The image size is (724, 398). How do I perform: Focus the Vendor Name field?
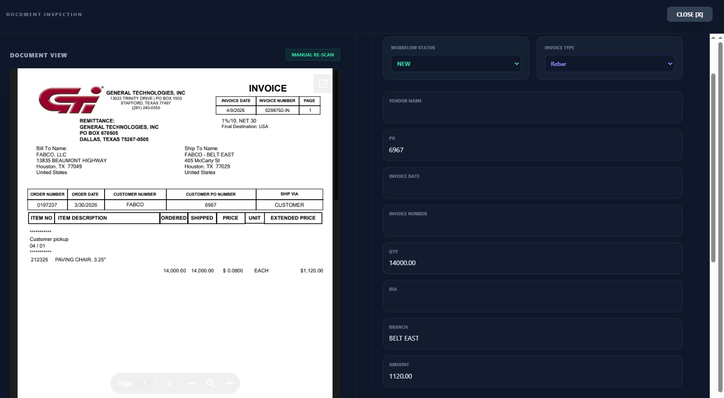533,108
